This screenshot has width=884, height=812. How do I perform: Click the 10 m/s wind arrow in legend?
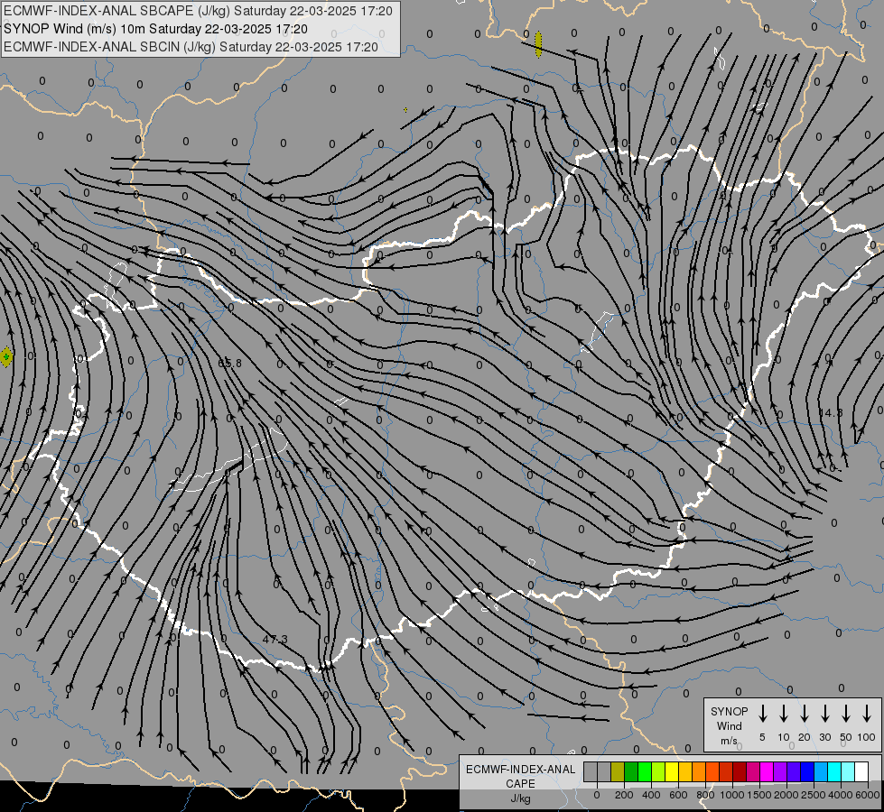(x=784, y=714)
